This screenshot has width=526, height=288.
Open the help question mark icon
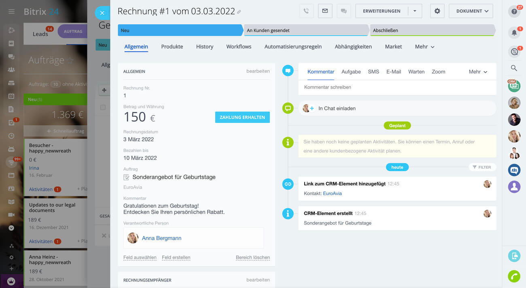(x=514, y=12)
